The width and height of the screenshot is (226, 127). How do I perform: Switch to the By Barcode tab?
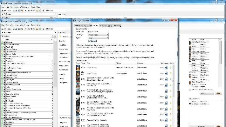click(79, 25)
